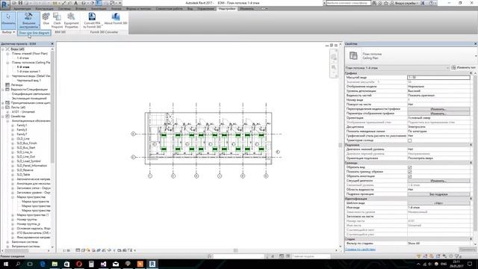Viewport: 478px width, 269px height.
Task: Collapse Families (Семейства) tree node
Action: [3, 117]
